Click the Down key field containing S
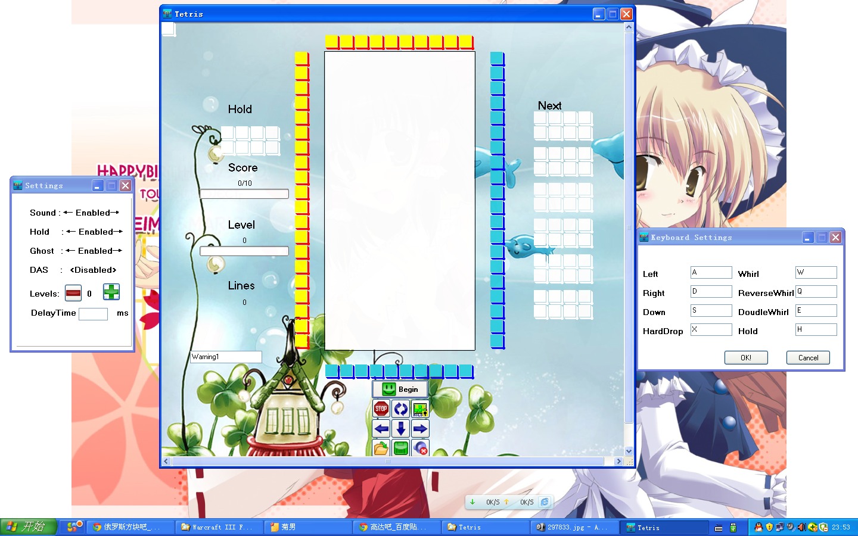The width and height of the screenshot is (858, 536). [x=711, y=311]
